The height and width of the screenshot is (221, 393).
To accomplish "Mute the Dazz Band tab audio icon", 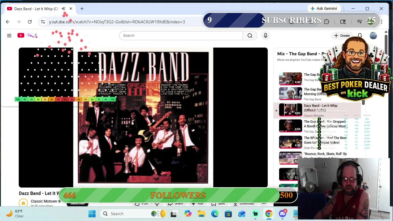I will [64, 9].
